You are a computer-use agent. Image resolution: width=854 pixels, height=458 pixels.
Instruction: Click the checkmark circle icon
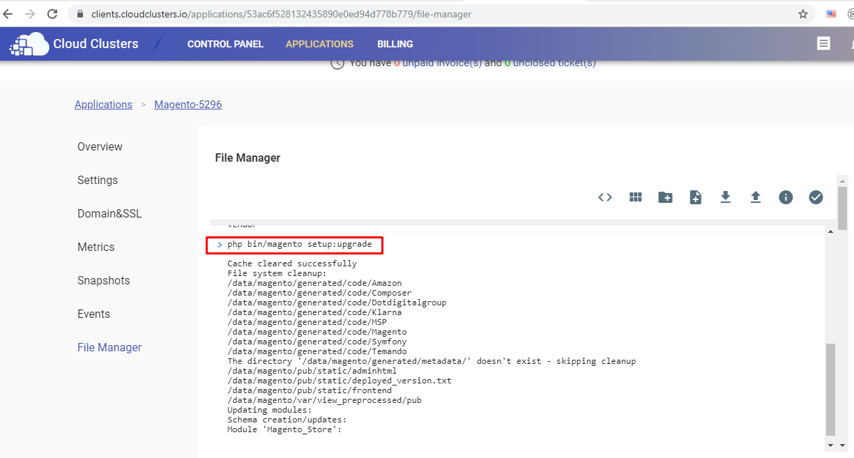click(816, 197)
